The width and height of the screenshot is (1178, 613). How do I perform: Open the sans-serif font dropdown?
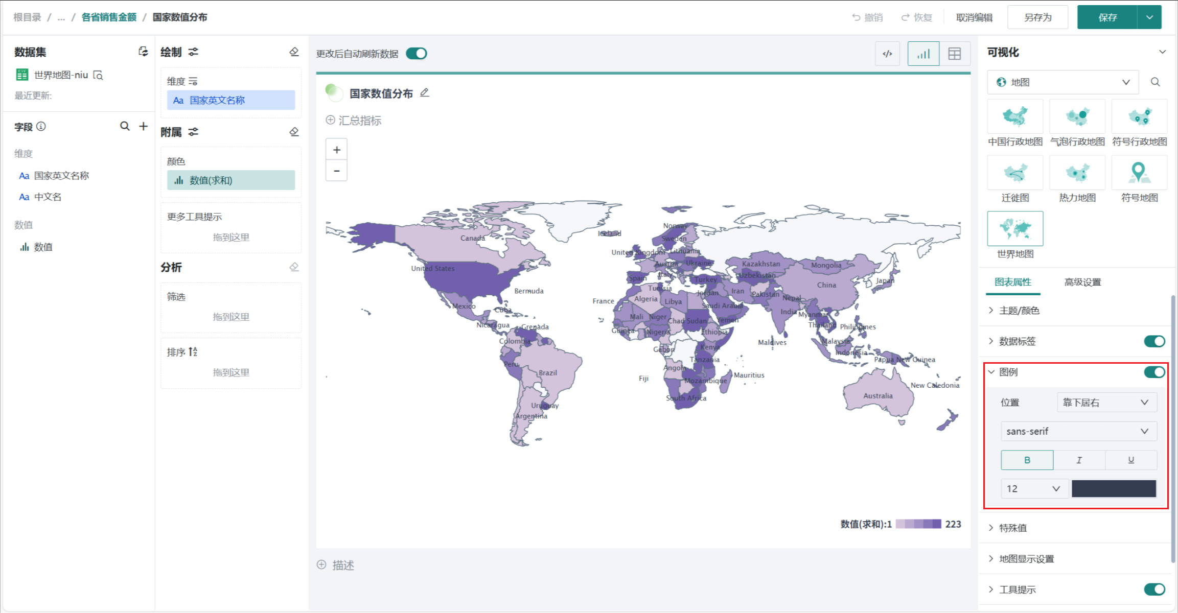click(1078, 431)
